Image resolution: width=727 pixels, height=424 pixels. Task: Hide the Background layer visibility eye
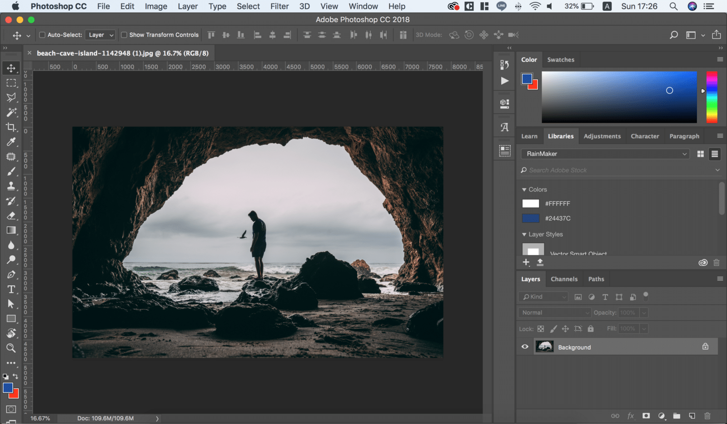(525, 347)
